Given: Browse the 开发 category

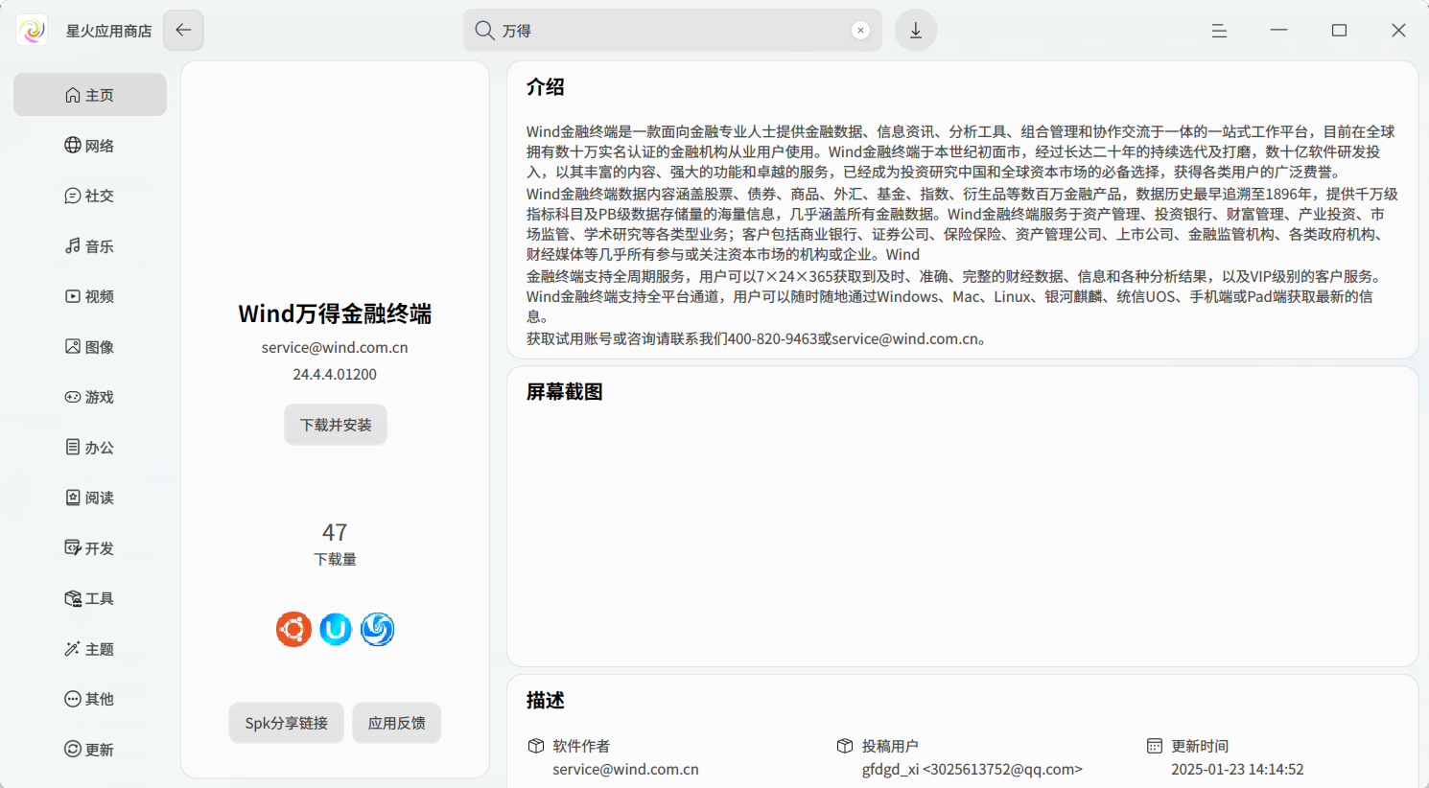Looking at the screenshot, I should (x=90, y=548).
